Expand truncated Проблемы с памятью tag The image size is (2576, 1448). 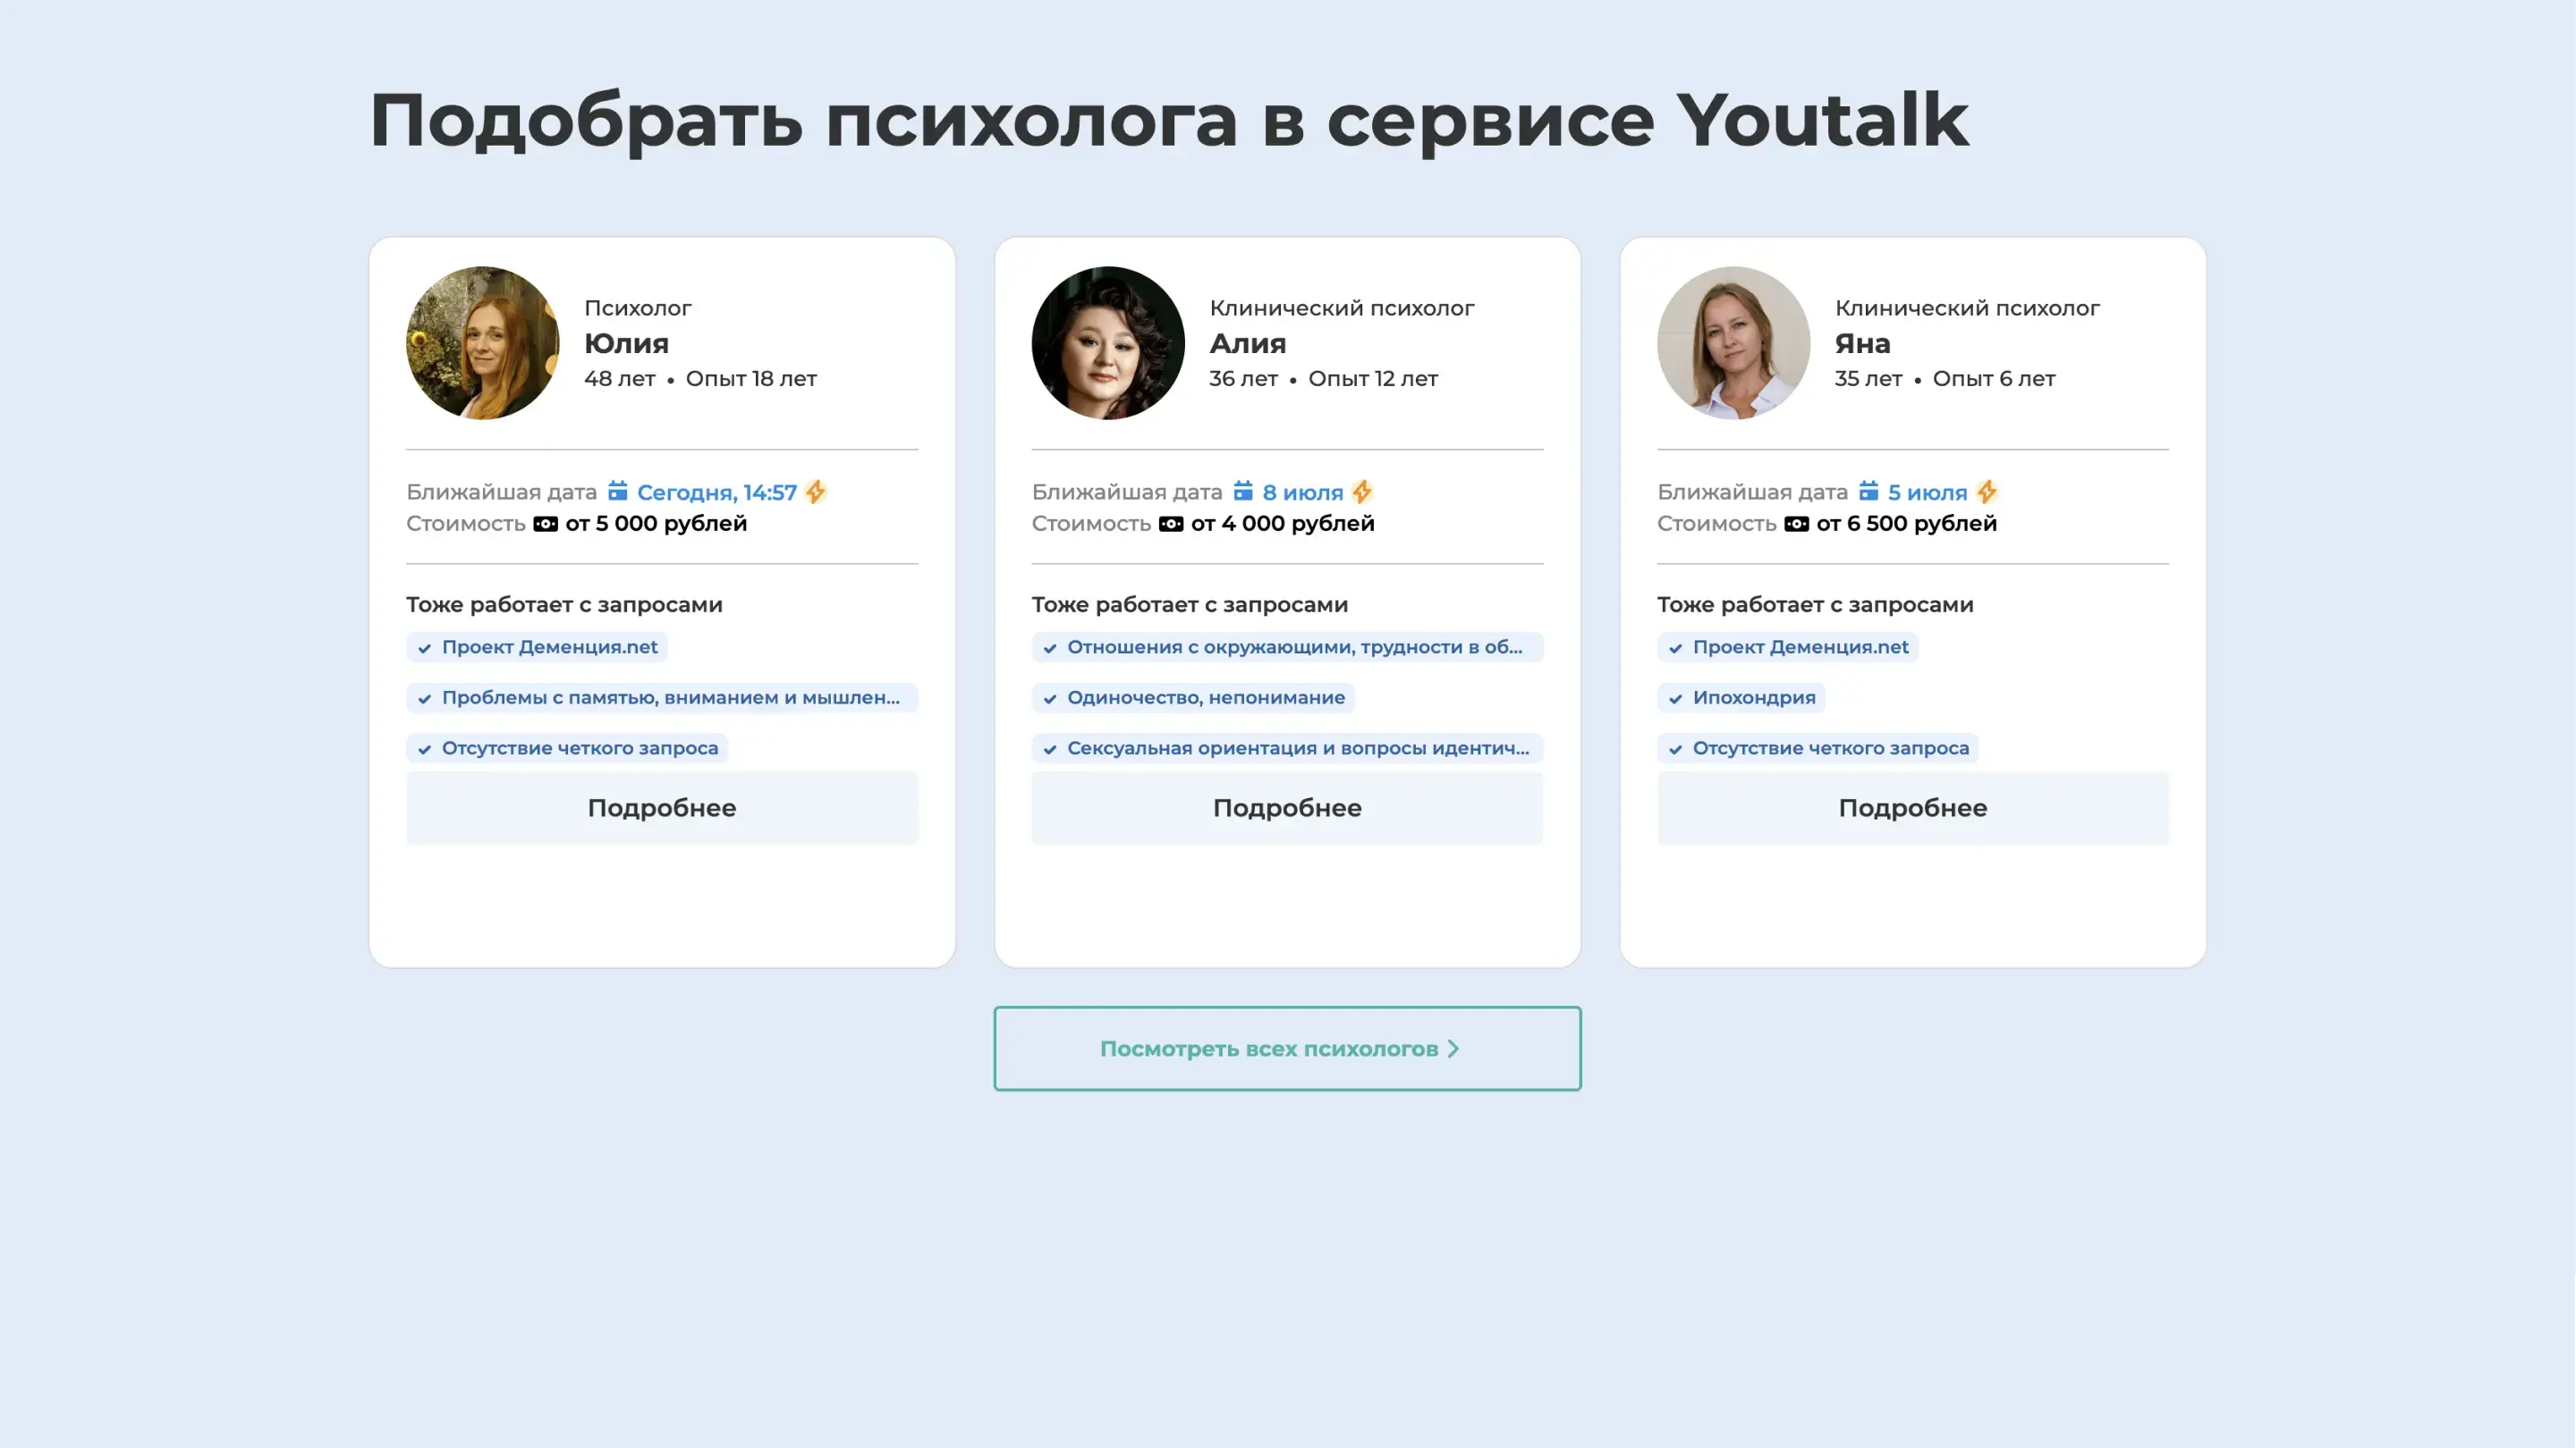[x=670, y=697]
